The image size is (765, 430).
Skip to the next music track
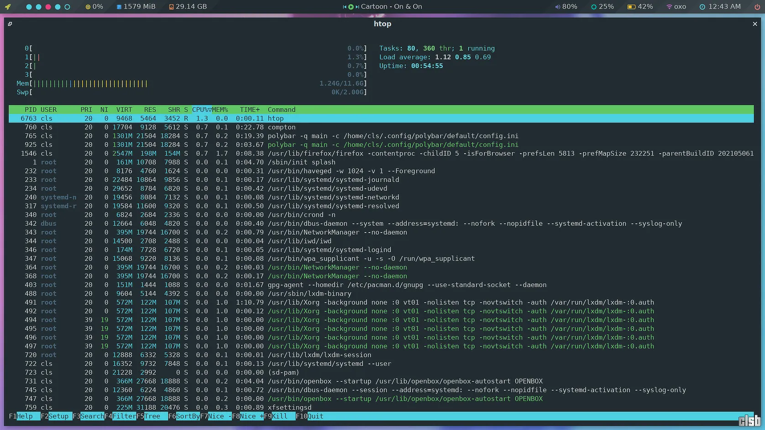click(x=357, y=7)
